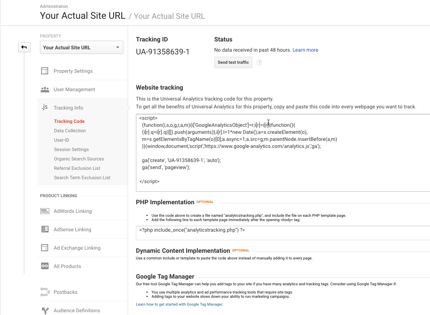Image resolution: width=430 pixels, height=315 pixels.
Task: Click the Ad Exchange Linking icon
Action: [45, 248]
